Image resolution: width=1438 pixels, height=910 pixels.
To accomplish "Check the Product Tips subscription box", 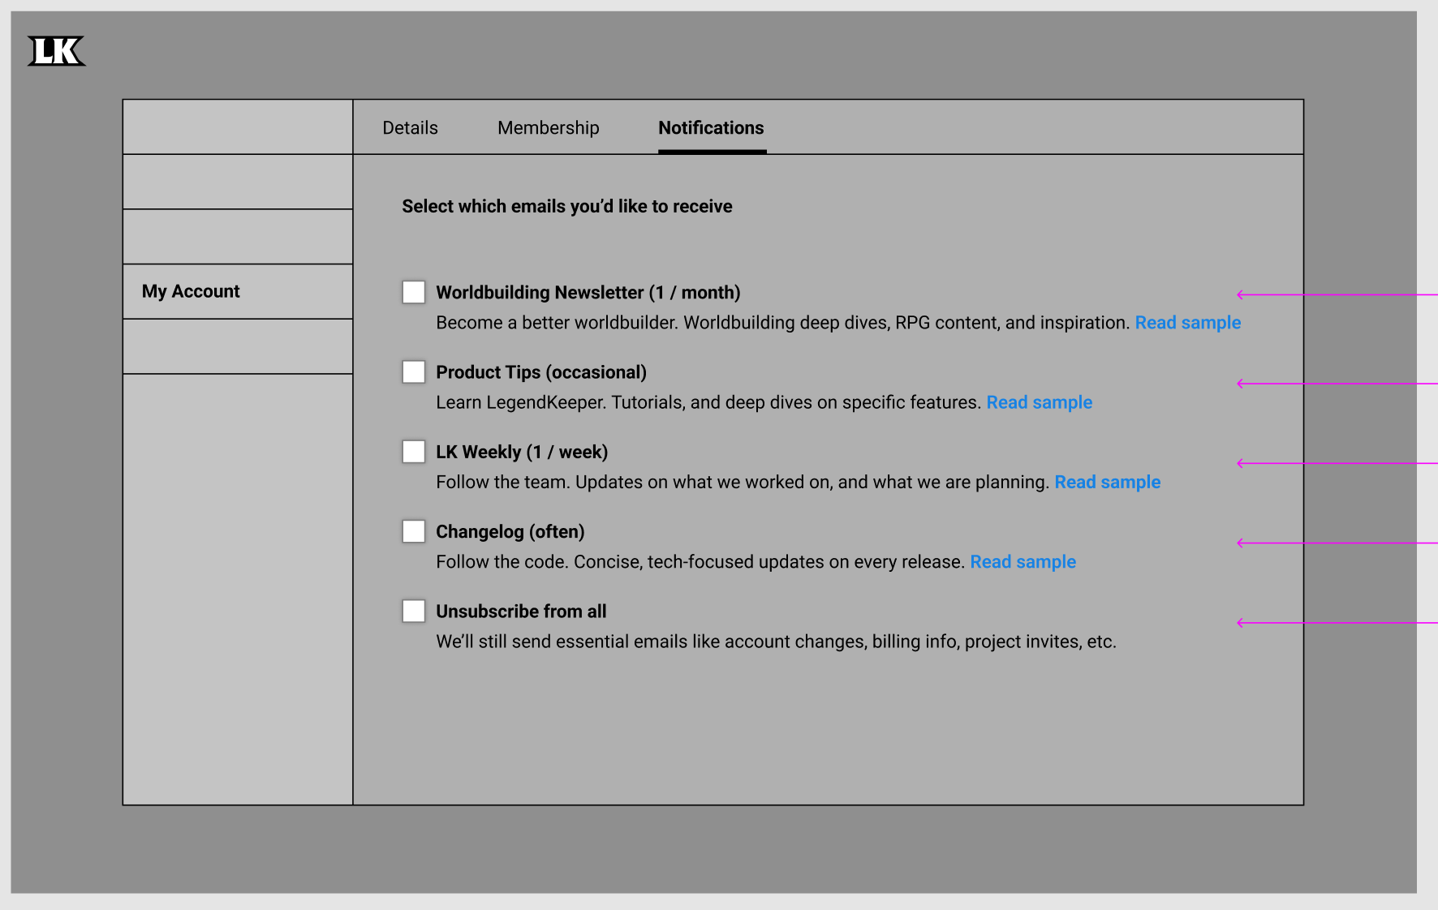I will pos(413,371).
